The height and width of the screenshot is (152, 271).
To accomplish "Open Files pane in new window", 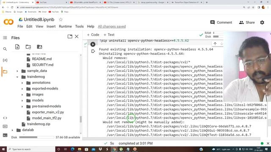I will (70, 37).
